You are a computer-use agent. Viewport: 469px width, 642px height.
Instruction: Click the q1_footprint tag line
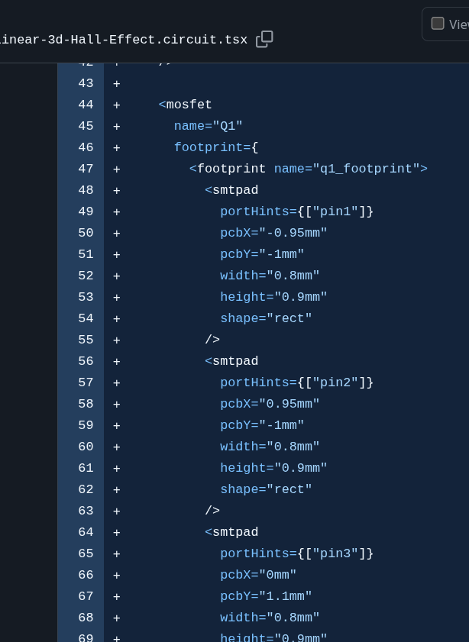[x=309, y=169]
